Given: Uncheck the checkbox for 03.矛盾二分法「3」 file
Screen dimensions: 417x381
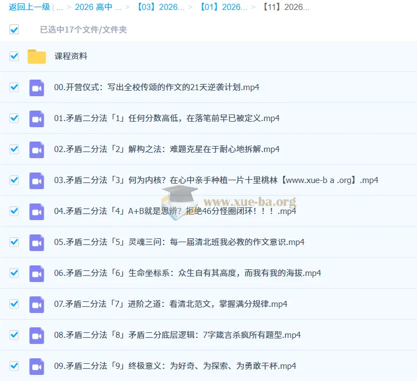Looking at the screenshot, I should pos(14,180).
